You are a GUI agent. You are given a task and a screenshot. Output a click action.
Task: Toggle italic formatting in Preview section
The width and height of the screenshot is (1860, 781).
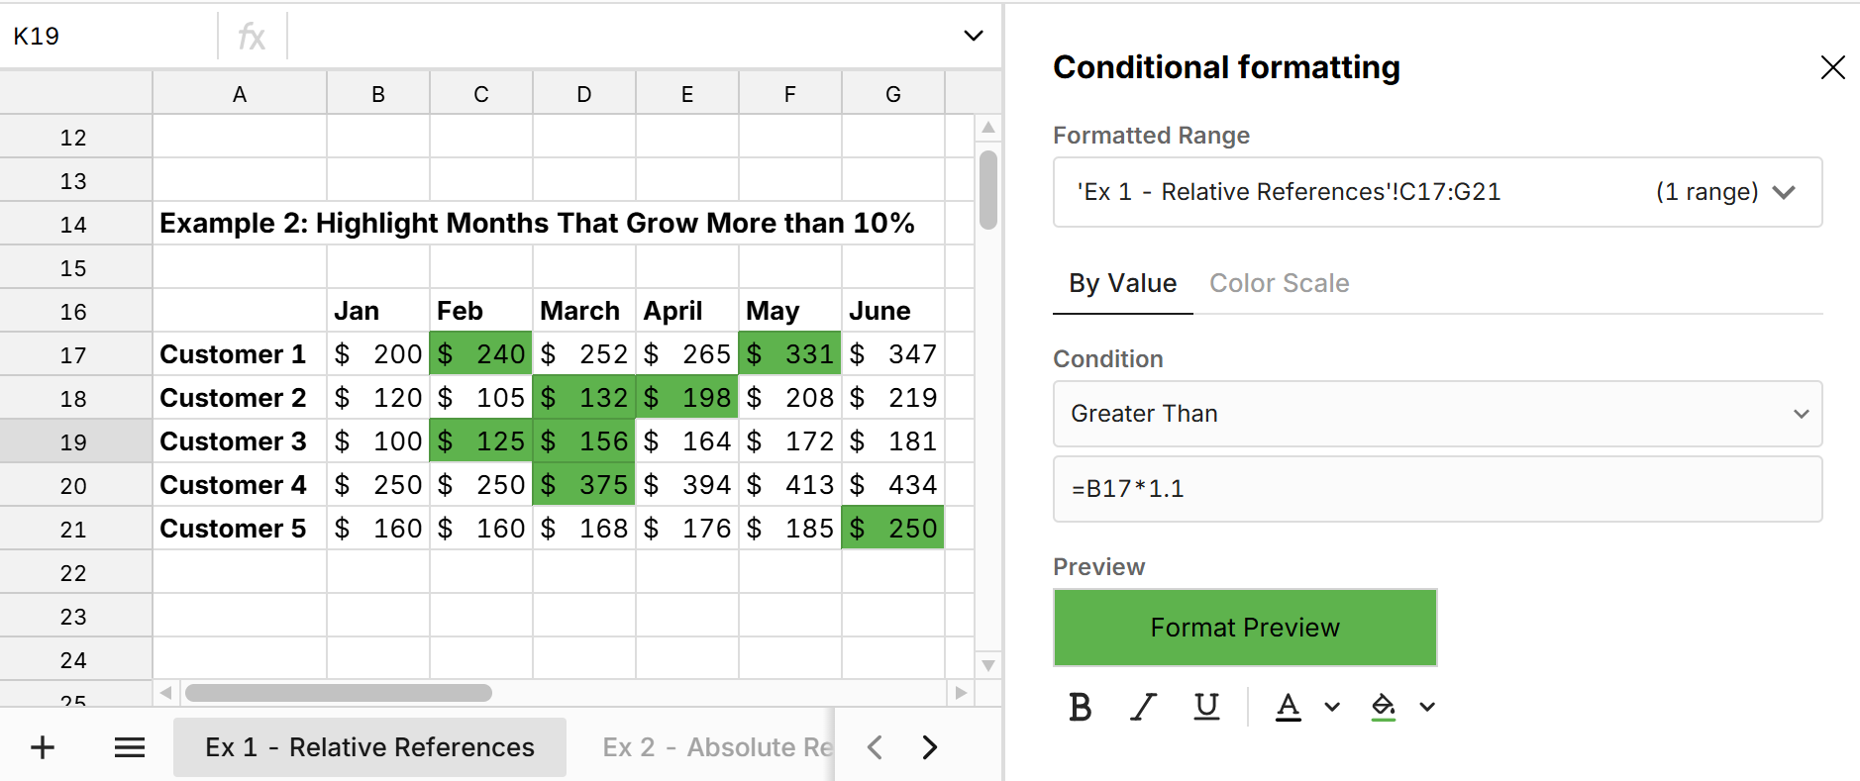tap(1144, 707)
